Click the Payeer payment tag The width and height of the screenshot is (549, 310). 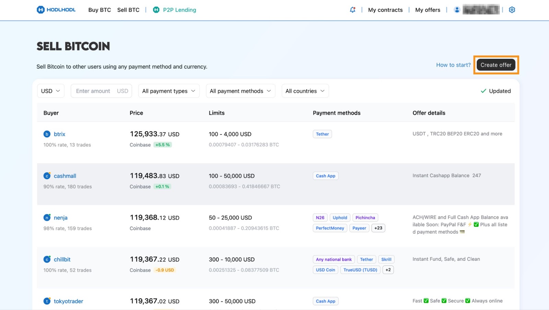coord(359,228)
